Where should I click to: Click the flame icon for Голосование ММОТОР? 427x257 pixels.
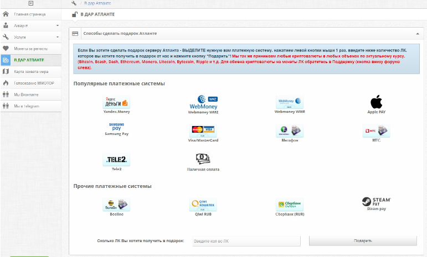[6, 83]
